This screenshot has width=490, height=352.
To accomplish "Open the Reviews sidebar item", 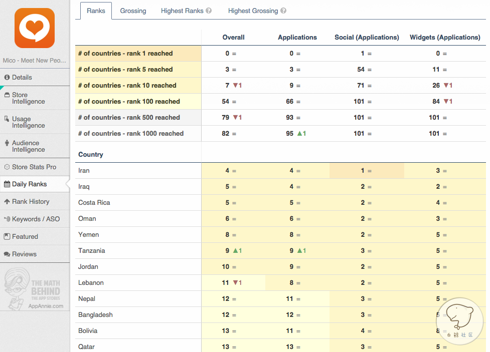I will tap(24, 254).
